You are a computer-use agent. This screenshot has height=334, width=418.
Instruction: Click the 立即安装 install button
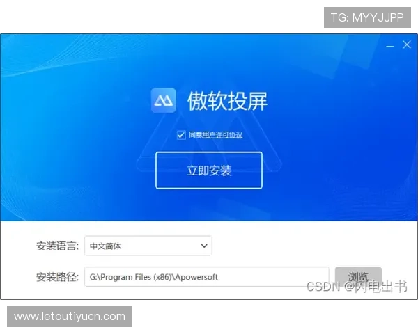[x=209, y=170]
